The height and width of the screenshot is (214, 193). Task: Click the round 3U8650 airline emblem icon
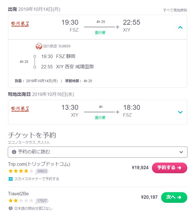[x=39, y=46]
